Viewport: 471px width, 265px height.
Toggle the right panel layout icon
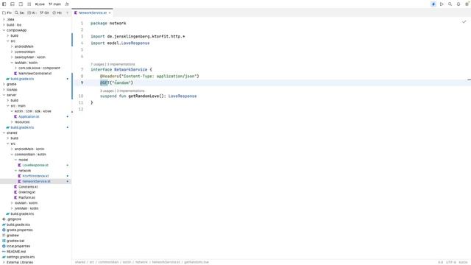pos(21,4)
